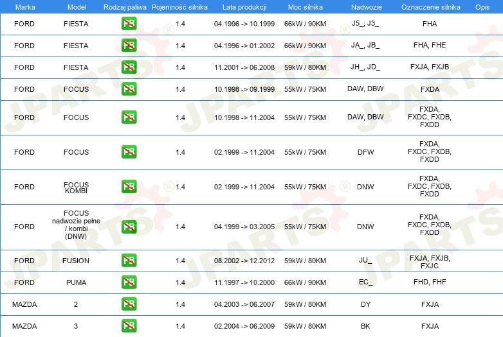Click the body code DY
Image resolution: width=503 pixels, height=337 pixels.
(366, 304)
